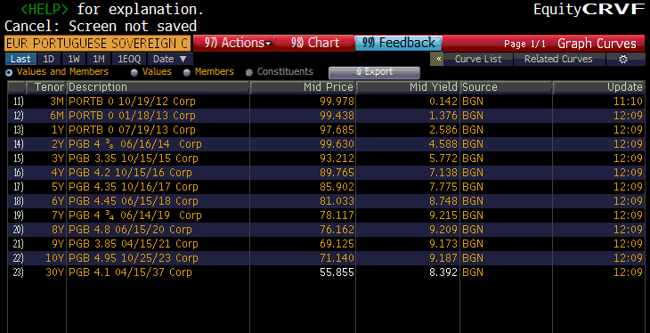
Task: Open the Date dropdown
Action: pos(170,59)
